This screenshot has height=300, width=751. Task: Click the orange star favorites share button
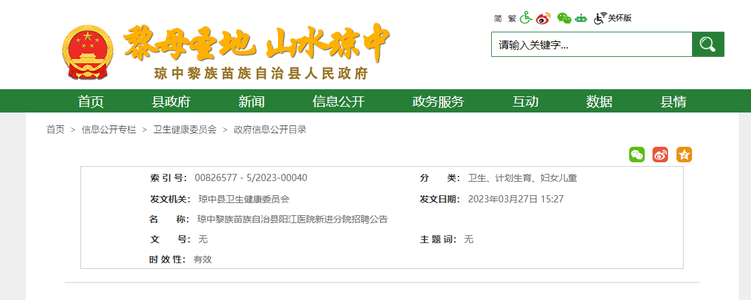point(684,155)
